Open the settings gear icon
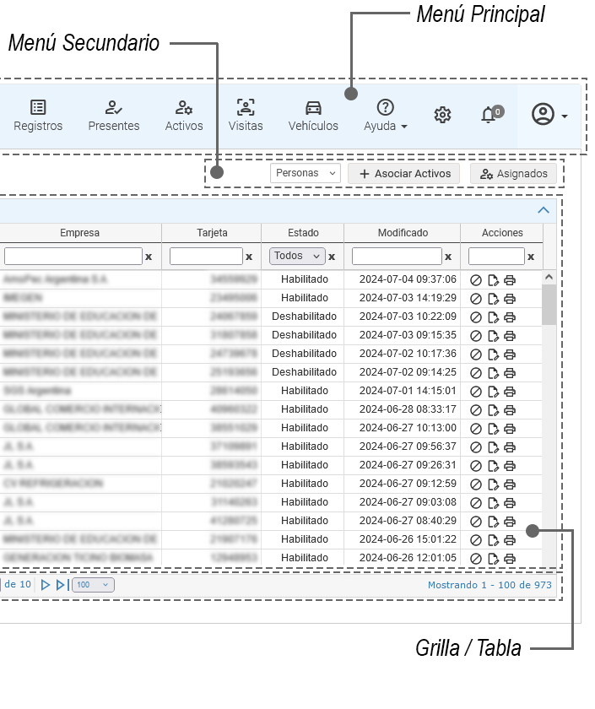This screenshot has width=595, height=709. click(x=442, y=115)
